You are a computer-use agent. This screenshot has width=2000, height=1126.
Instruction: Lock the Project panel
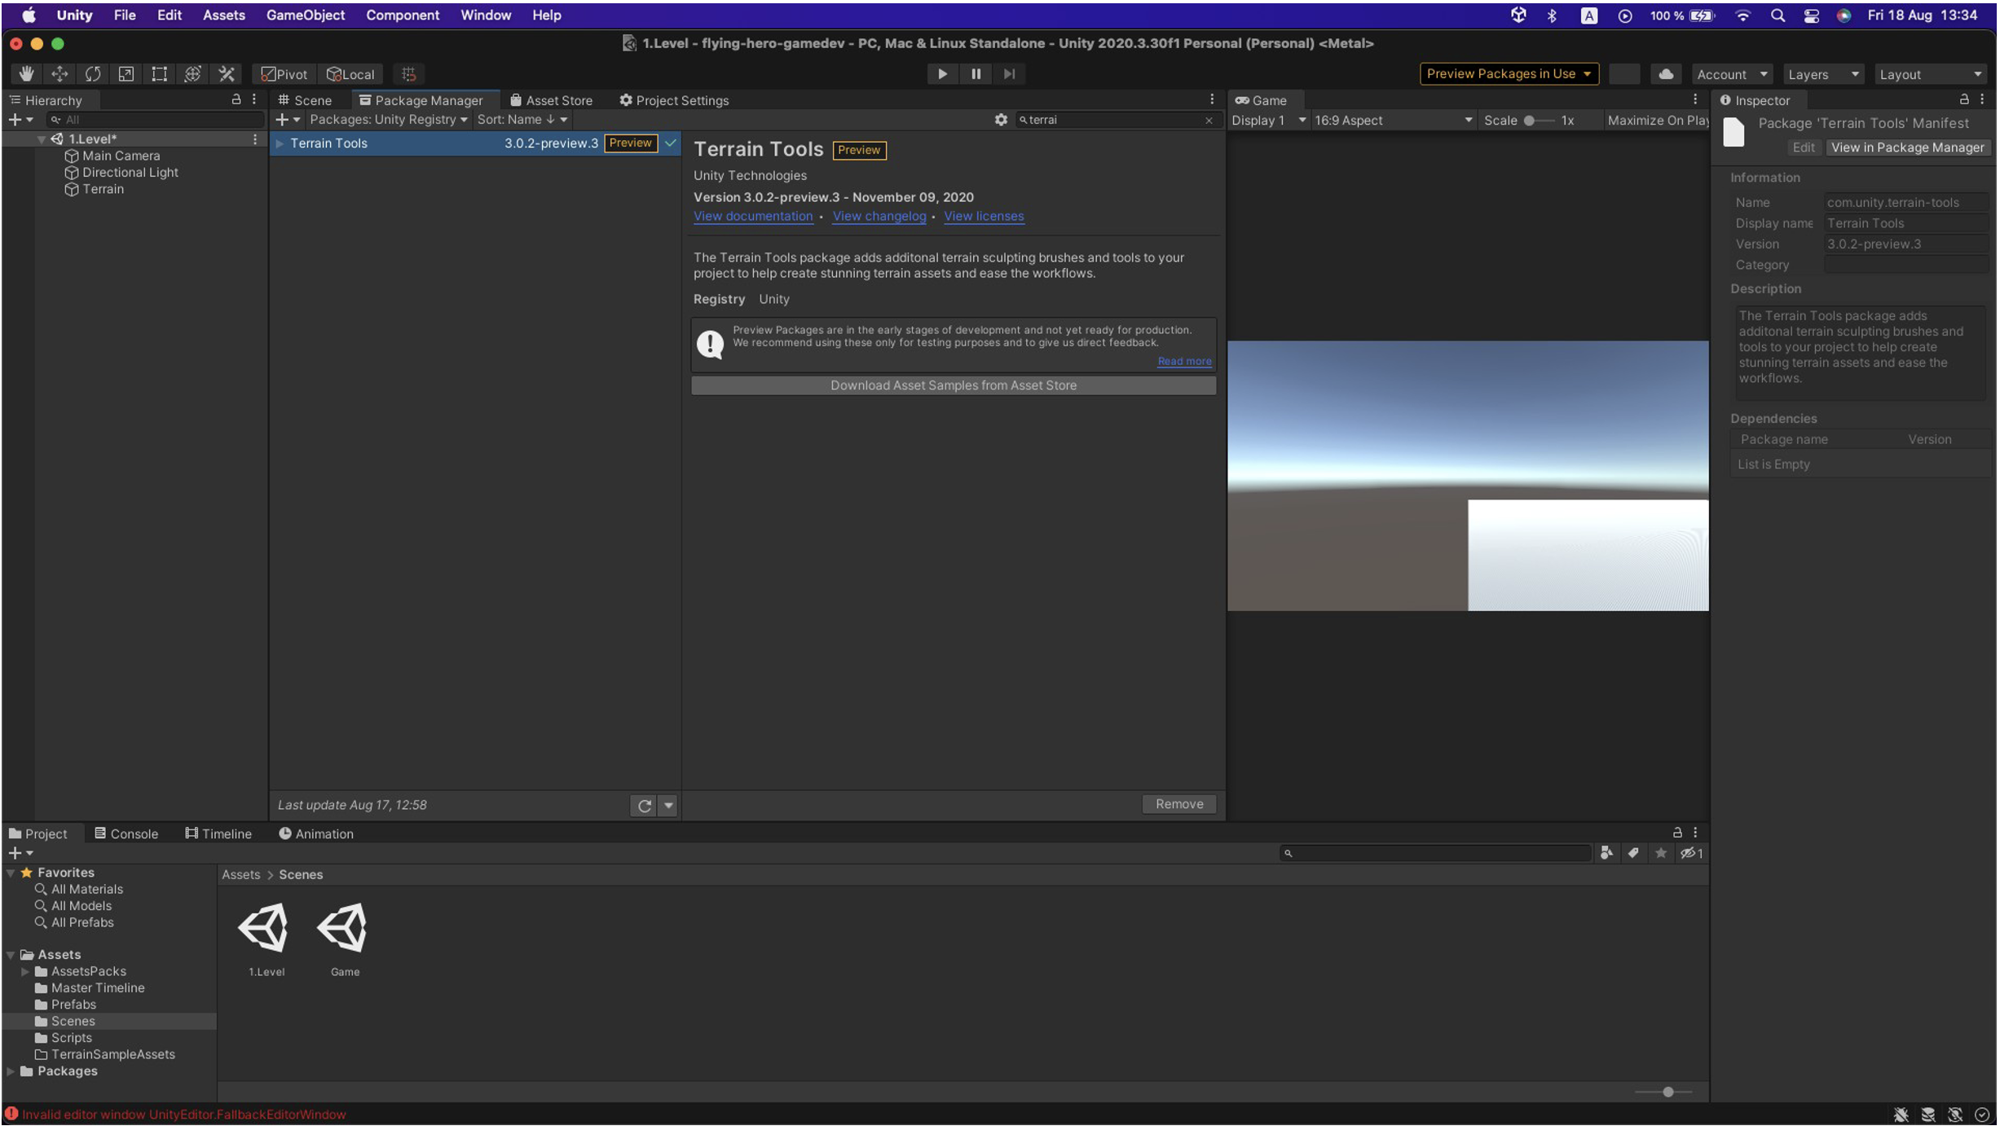coord(1677,833)
